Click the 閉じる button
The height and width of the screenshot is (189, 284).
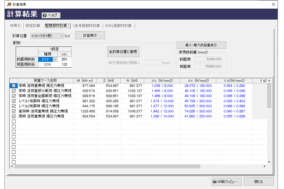click(259, 182)
